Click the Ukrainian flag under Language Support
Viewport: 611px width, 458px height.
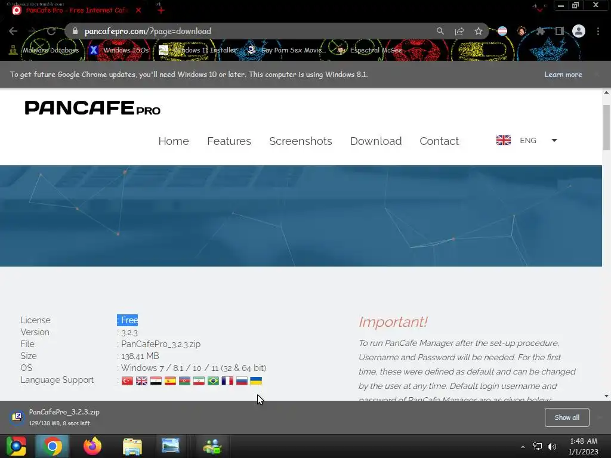click(x=256, y=380)
